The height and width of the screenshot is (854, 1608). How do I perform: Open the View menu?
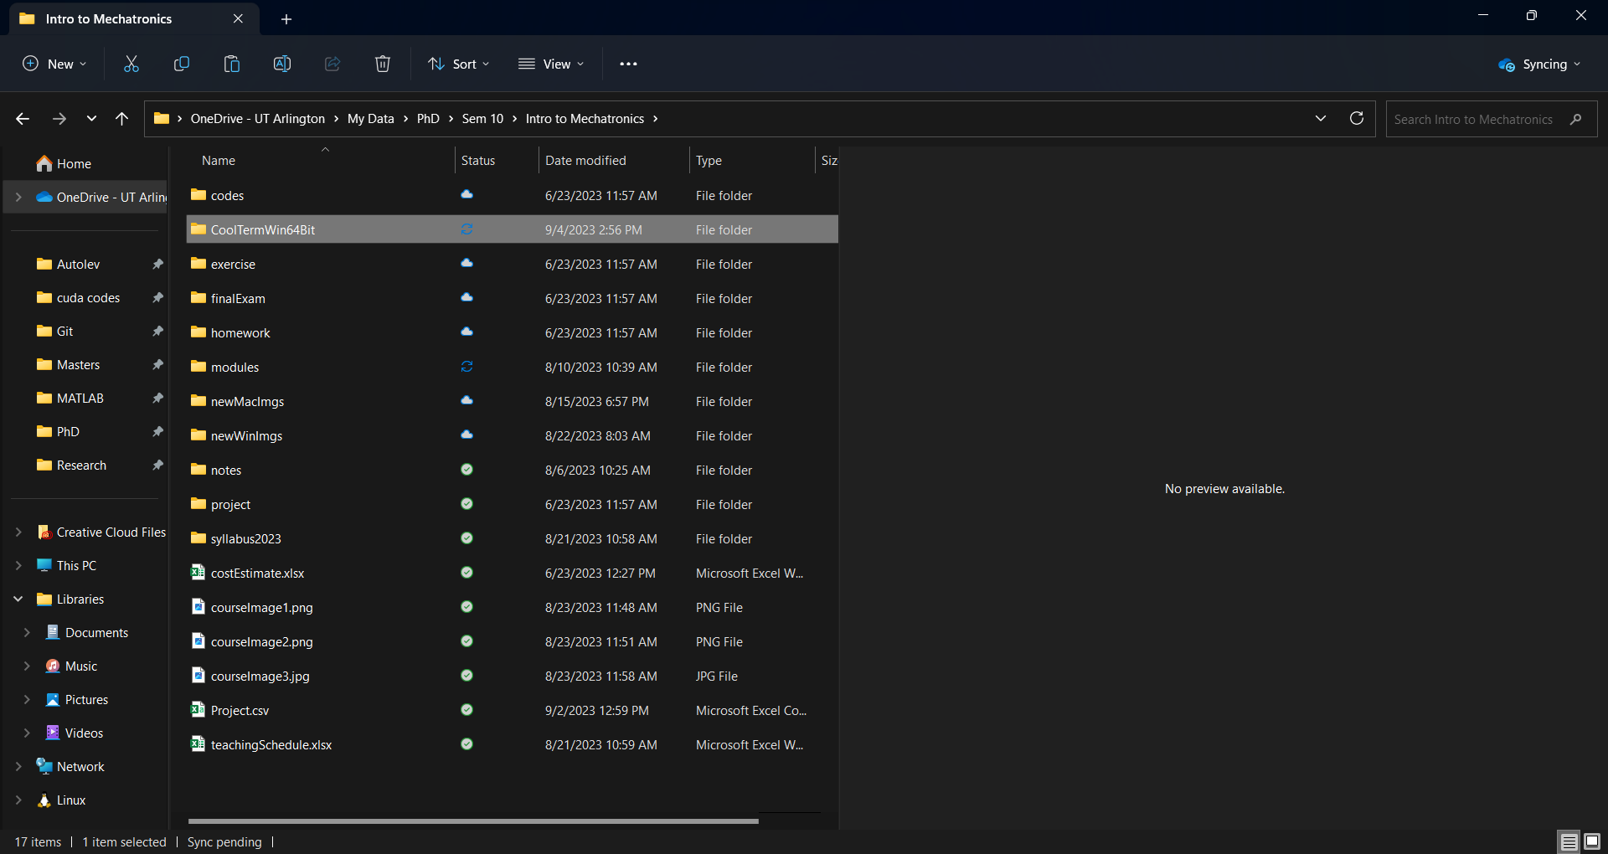(x=551, y=64)
